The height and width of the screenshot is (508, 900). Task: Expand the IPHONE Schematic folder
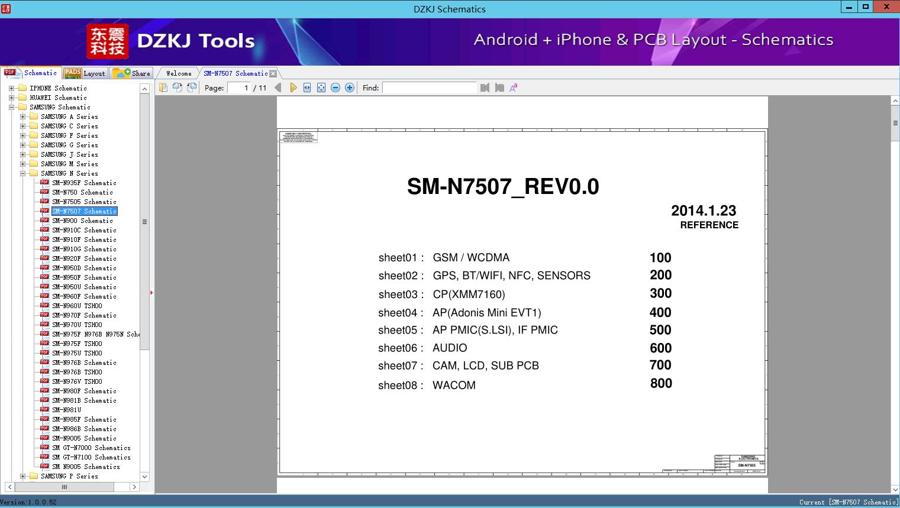[x=11, y=88]
